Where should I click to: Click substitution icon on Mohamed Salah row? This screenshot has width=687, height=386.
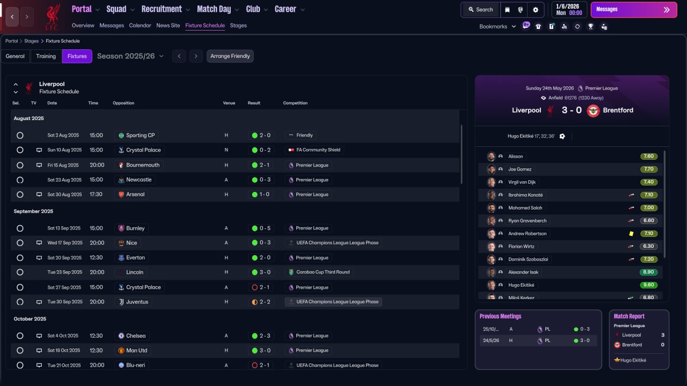[x=632, y=208]
